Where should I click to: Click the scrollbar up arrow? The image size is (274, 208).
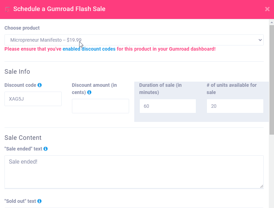tap(271, 22)
